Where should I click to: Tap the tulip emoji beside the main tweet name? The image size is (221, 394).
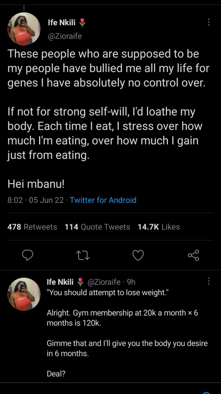click(82, 23)
